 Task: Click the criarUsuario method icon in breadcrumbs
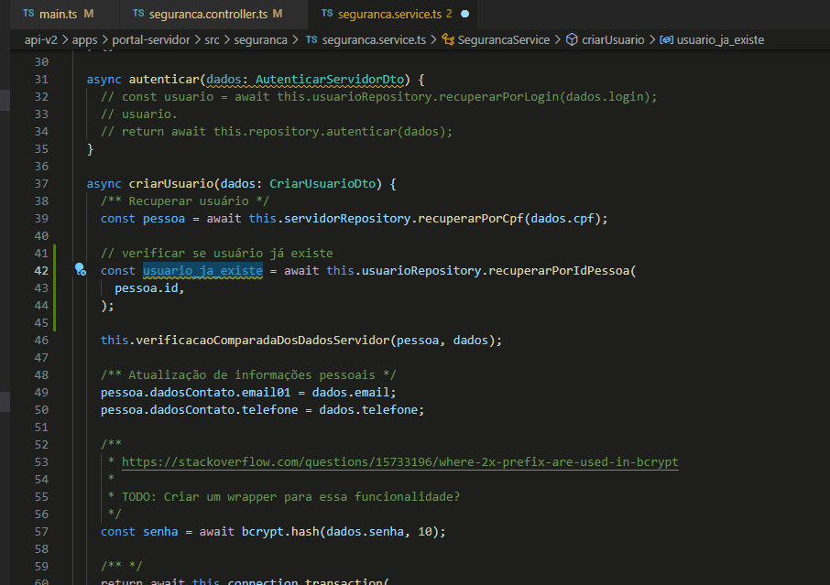click(x=573, y=40)
